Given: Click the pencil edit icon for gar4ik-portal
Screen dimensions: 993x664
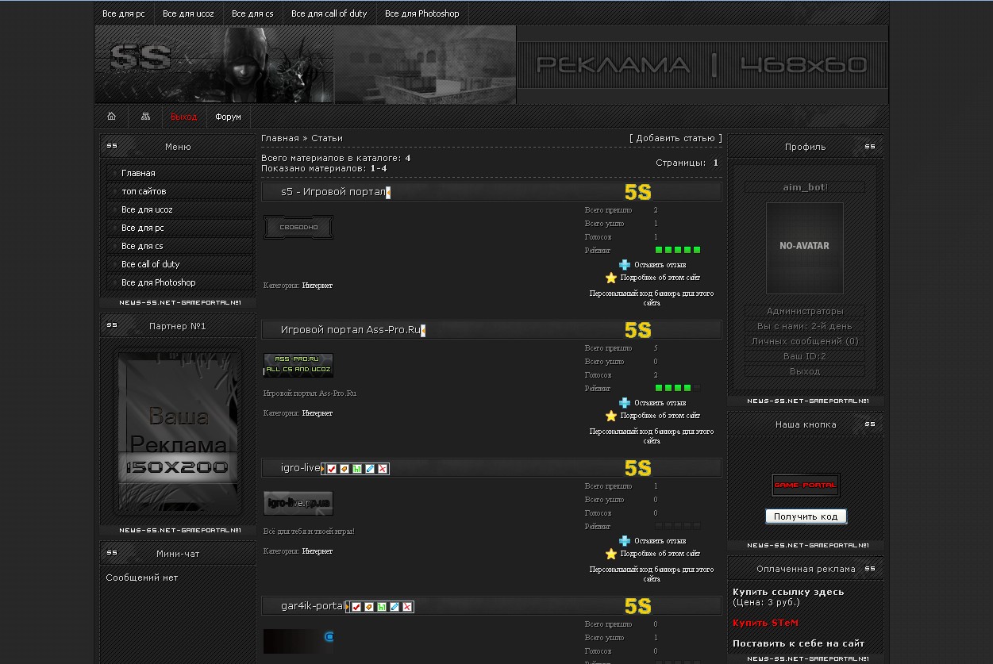Looking at the screenshot, I should [395, 607].
